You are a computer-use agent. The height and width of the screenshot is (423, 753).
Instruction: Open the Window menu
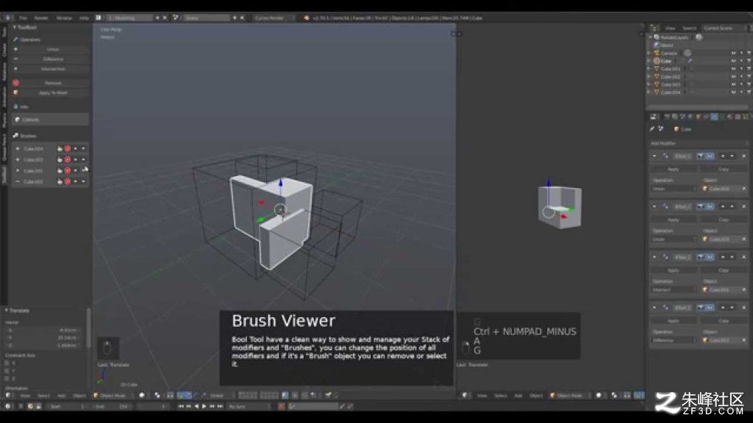coord(65,18)
